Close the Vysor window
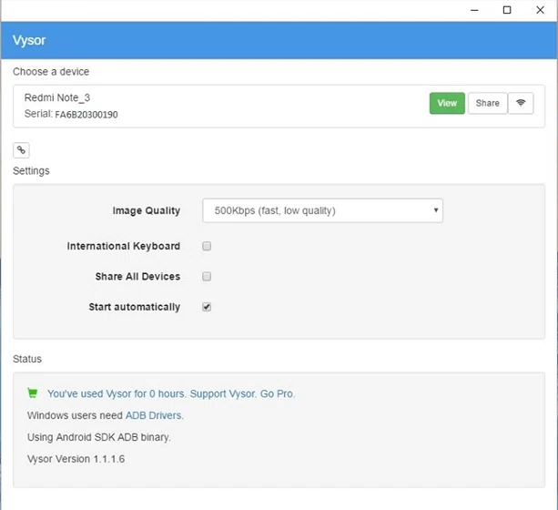Image resolution: width=558 pixels, height=510 pixels. [540, 10]
